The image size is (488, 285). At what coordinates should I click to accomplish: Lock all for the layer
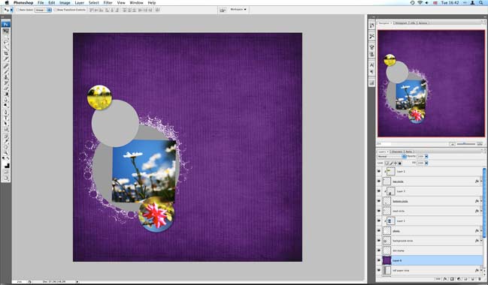pos(400,163)
